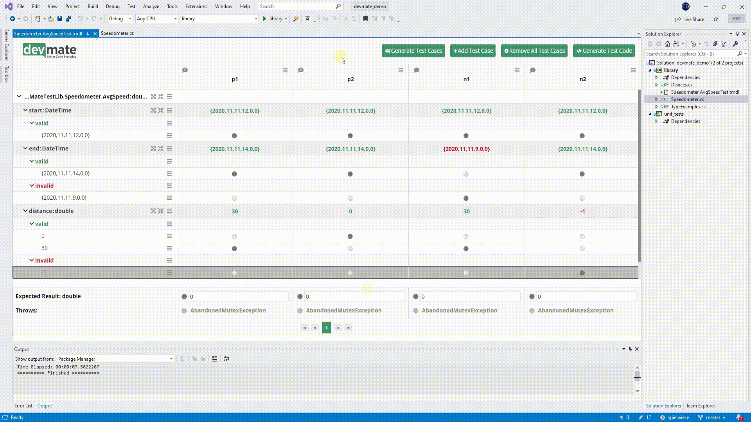This screenshot has width=751, height=422.
Task: Select value 0 for test case p1
Action: pyautogui.click(x=234, y=236)
